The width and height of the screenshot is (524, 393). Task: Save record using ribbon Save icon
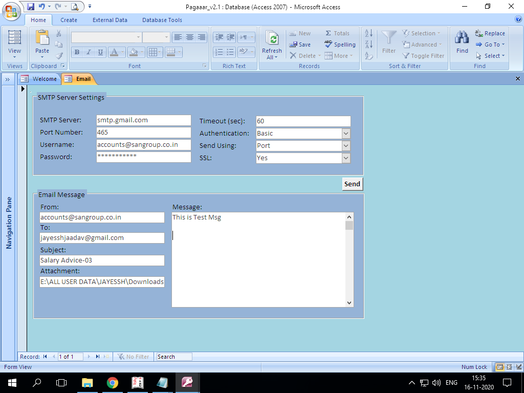coord(300,45)
